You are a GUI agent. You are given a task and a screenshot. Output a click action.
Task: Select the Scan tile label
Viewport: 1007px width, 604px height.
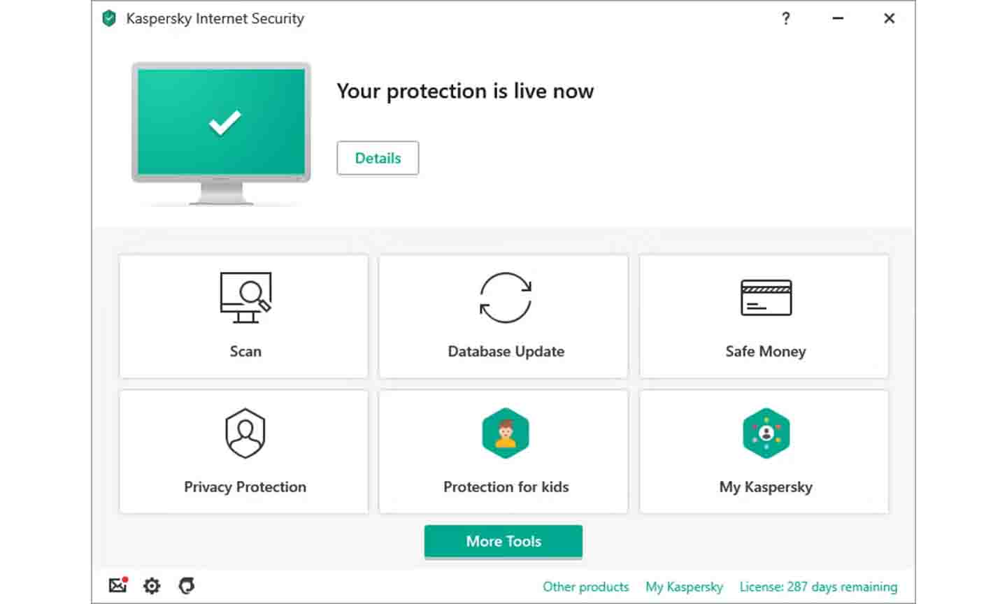coord(245,352)
